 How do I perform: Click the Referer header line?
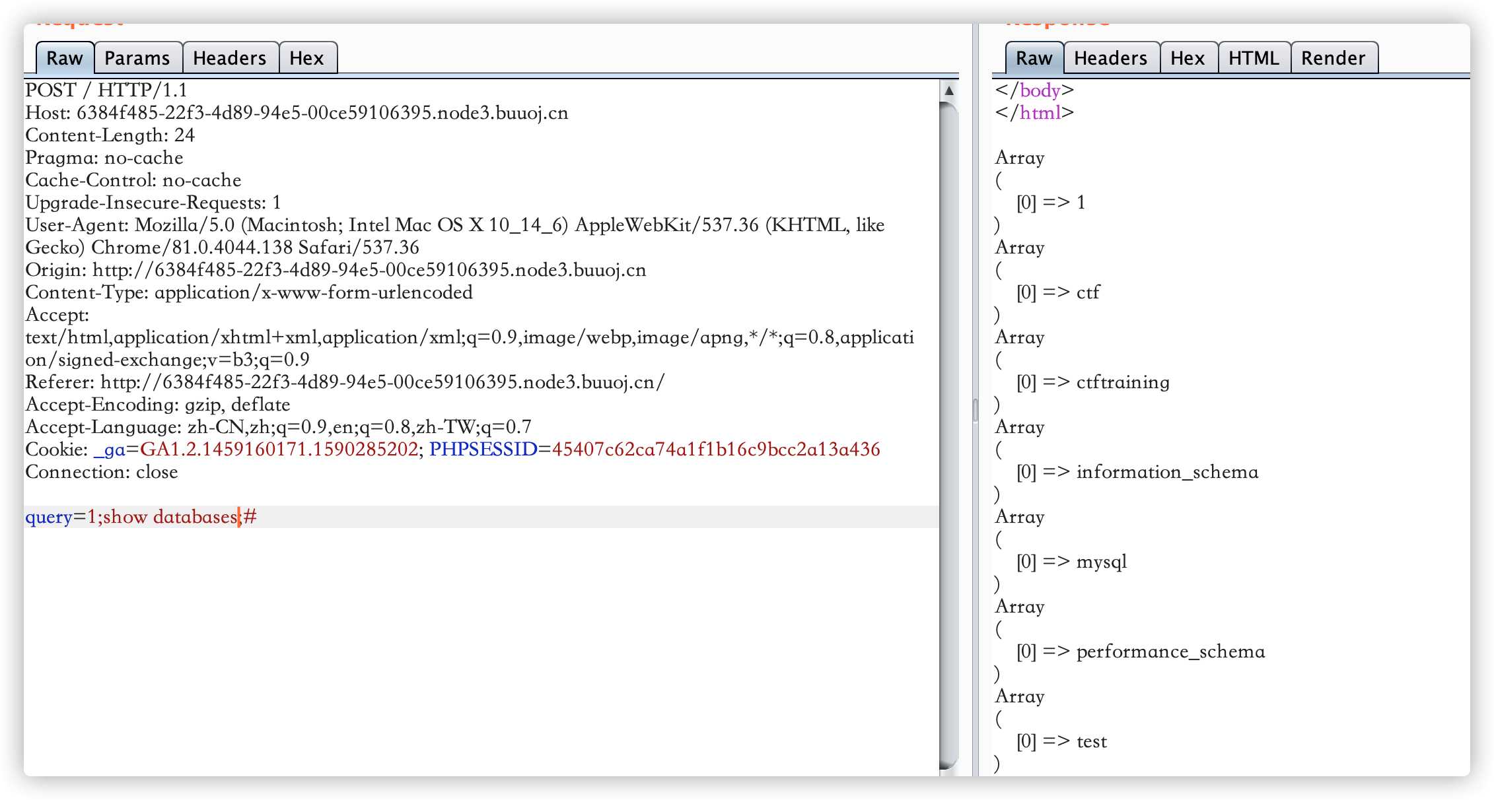tap(345, 382)
